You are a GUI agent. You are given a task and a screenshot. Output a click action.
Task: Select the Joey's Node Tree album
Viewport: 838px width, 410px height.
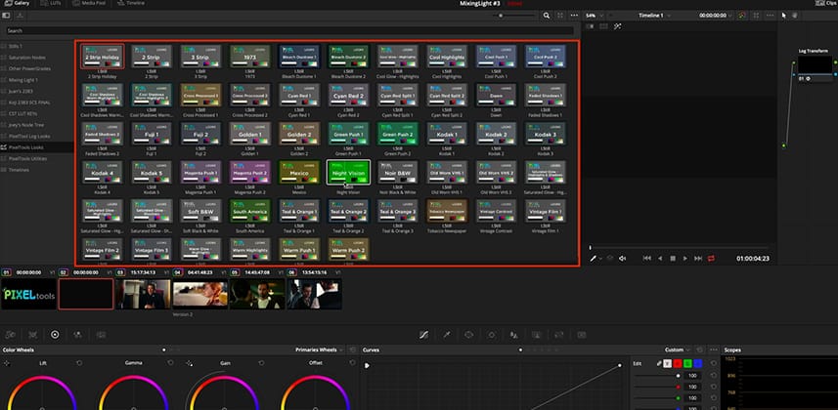pos(26,124)
